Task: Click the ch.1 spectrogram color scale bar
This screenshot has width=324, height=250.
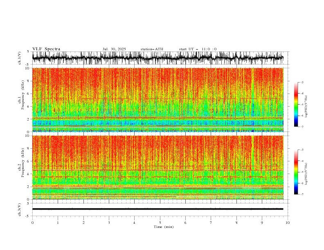Action: [x=296, y=105]
